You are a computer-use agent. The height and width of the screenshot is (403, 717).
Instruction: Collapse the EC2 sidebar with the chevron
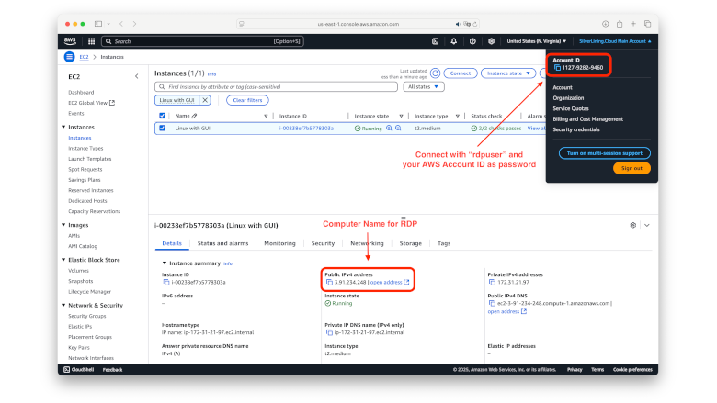point(137,76)
